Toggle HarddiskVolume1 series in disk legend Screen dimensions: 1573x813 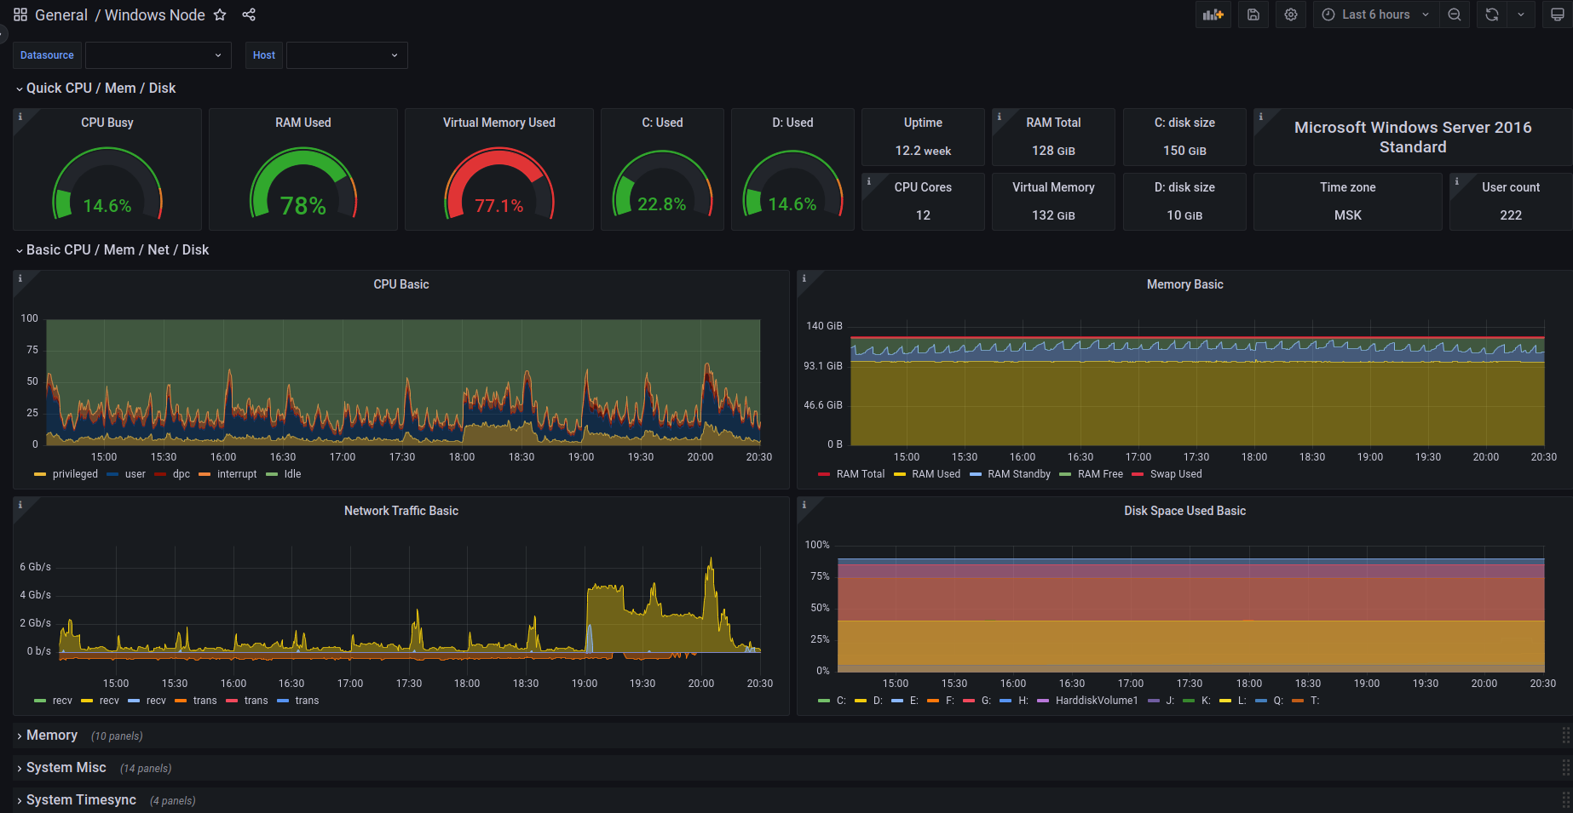[1097, 701]
